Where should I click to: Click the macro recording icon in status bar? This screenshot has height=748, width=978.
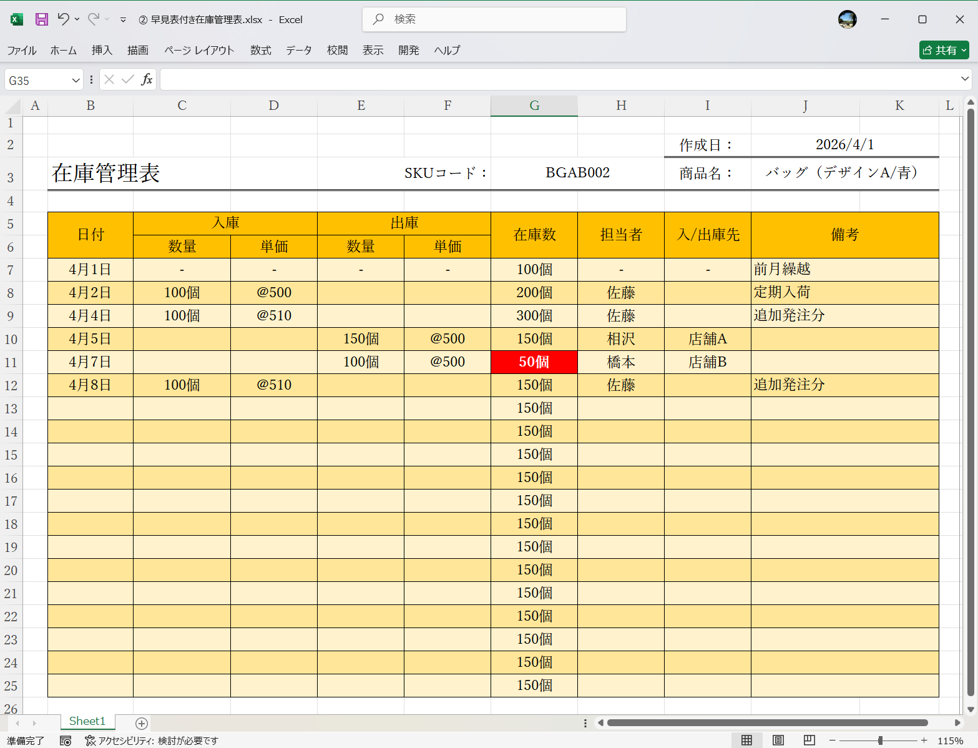tap(66, 741)
